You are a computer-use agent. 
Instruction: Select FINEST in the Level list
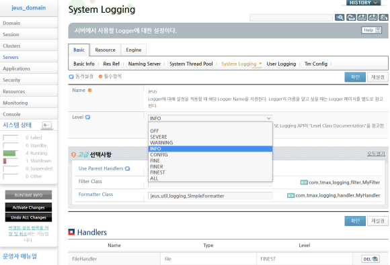pyautogui.click(x=210, y=172)
